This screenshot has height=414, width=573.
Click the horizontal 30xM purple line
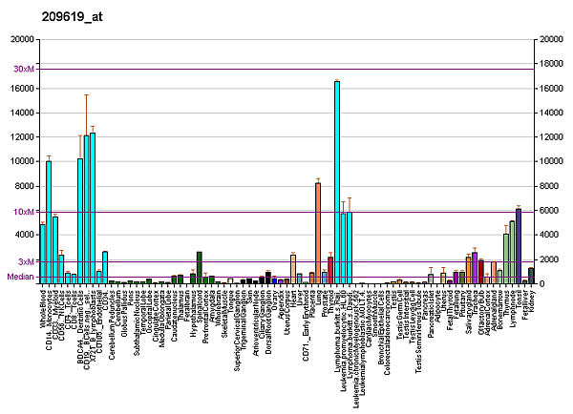click(286, 69)
